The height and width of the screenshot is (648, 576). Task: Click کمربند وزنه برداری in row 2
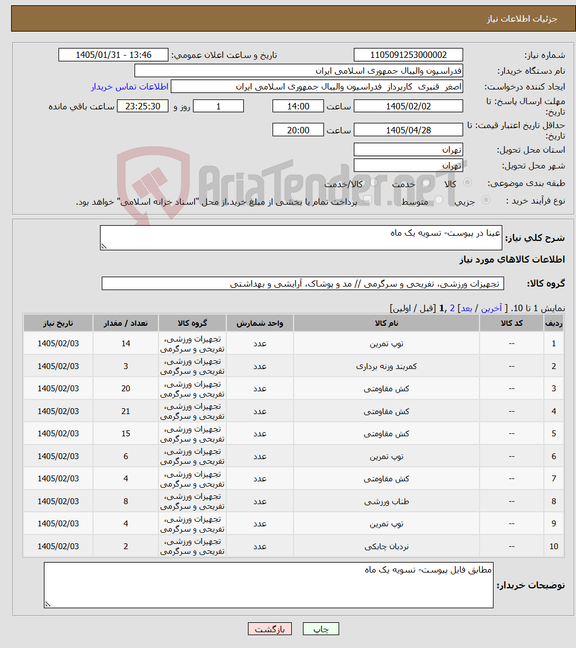(x=387, y=367)
